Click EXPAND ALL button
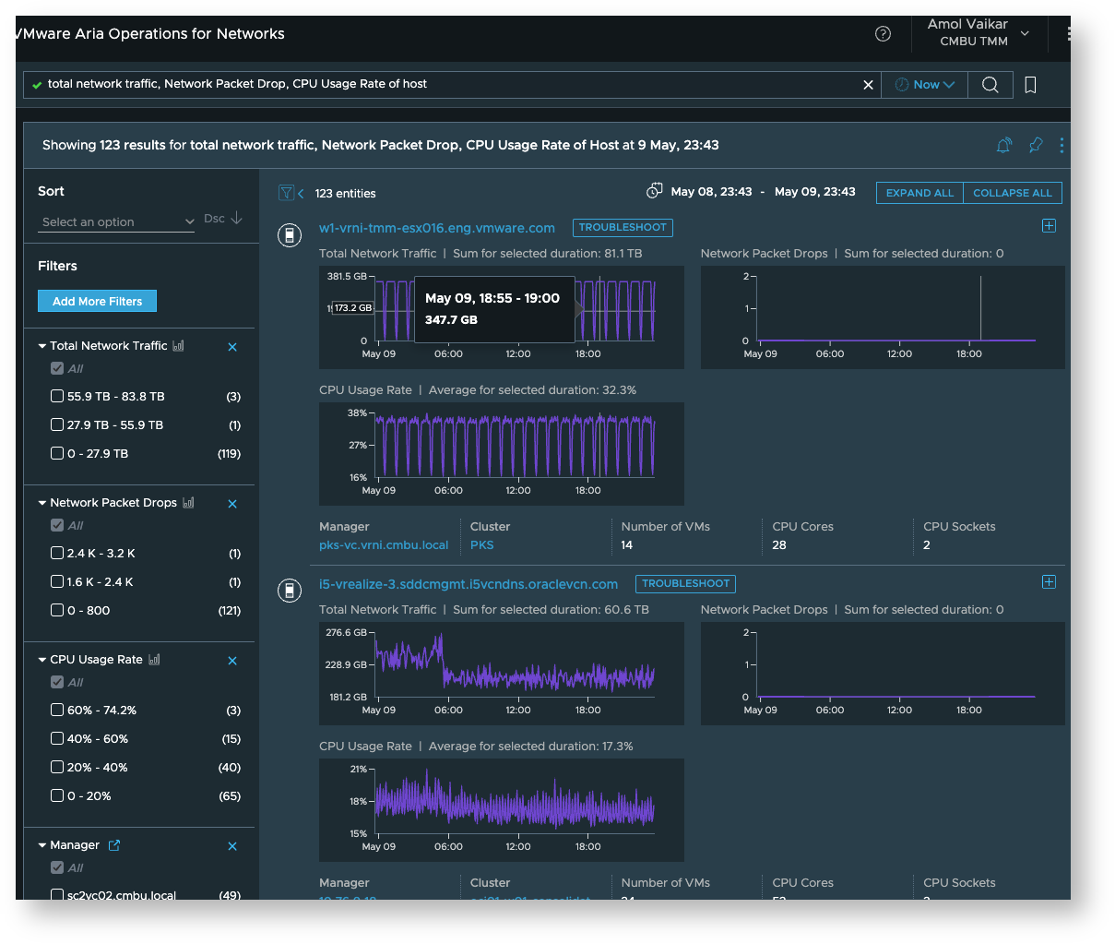The height and width of the screenshot is (944, 1115). tap(919, 193)
